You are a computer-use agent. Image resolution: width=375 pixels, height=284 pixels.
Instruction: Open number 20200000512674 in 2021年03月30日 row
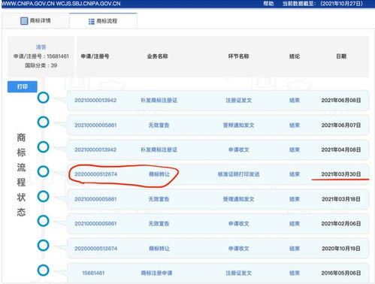(x=95, y=174)
